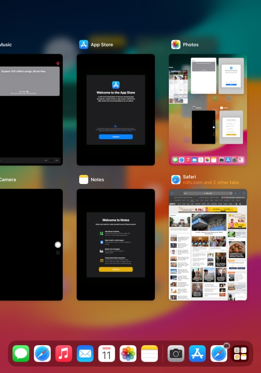Click the 'Safari' title label
This screenshot has height=373, width=261.
point(189,177)
